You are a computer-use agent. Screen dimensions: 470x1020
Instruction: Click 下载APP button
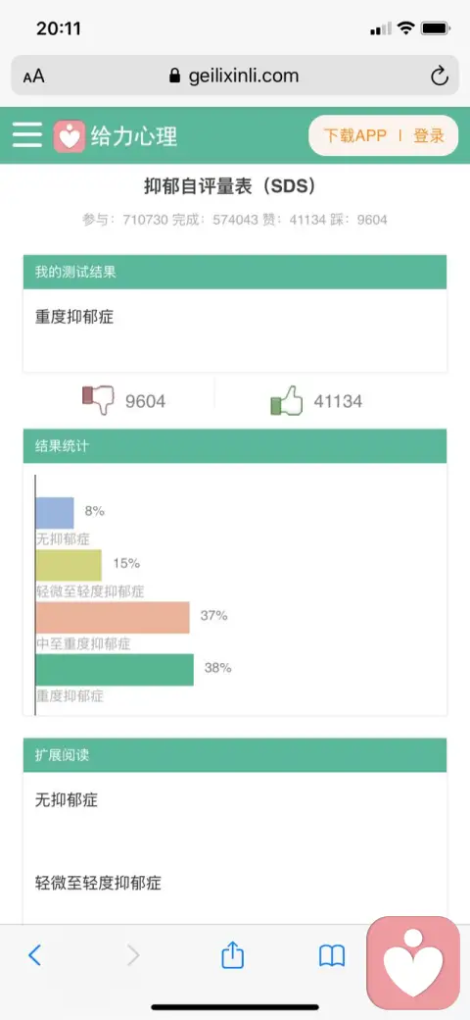[355, 135]
